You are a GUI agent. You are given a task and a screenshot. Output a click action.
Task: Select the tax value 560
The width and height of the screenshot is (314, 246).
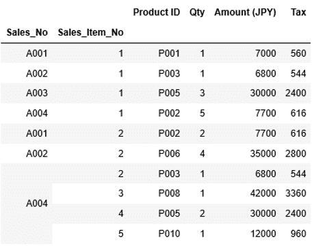[x=298, y=53]
